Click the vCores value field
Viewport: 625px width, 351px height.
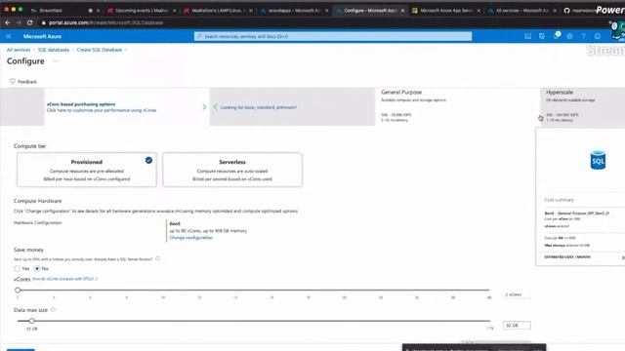pyautogui.click(x=517, y=294)
